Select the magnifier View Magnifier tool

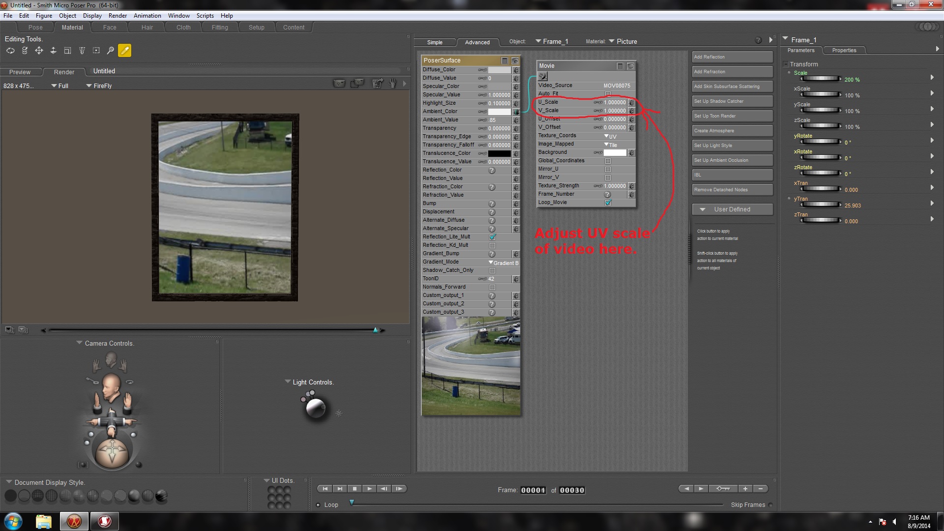[111, 51]
